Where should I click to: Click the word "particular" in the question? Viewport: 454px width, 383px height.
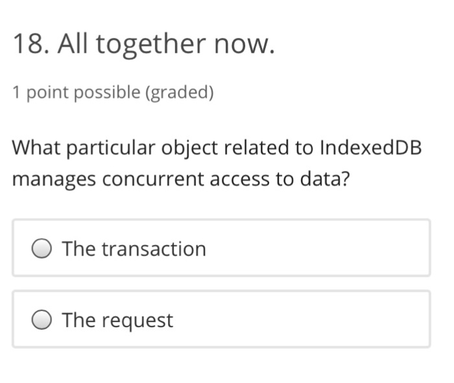[110, 148]
